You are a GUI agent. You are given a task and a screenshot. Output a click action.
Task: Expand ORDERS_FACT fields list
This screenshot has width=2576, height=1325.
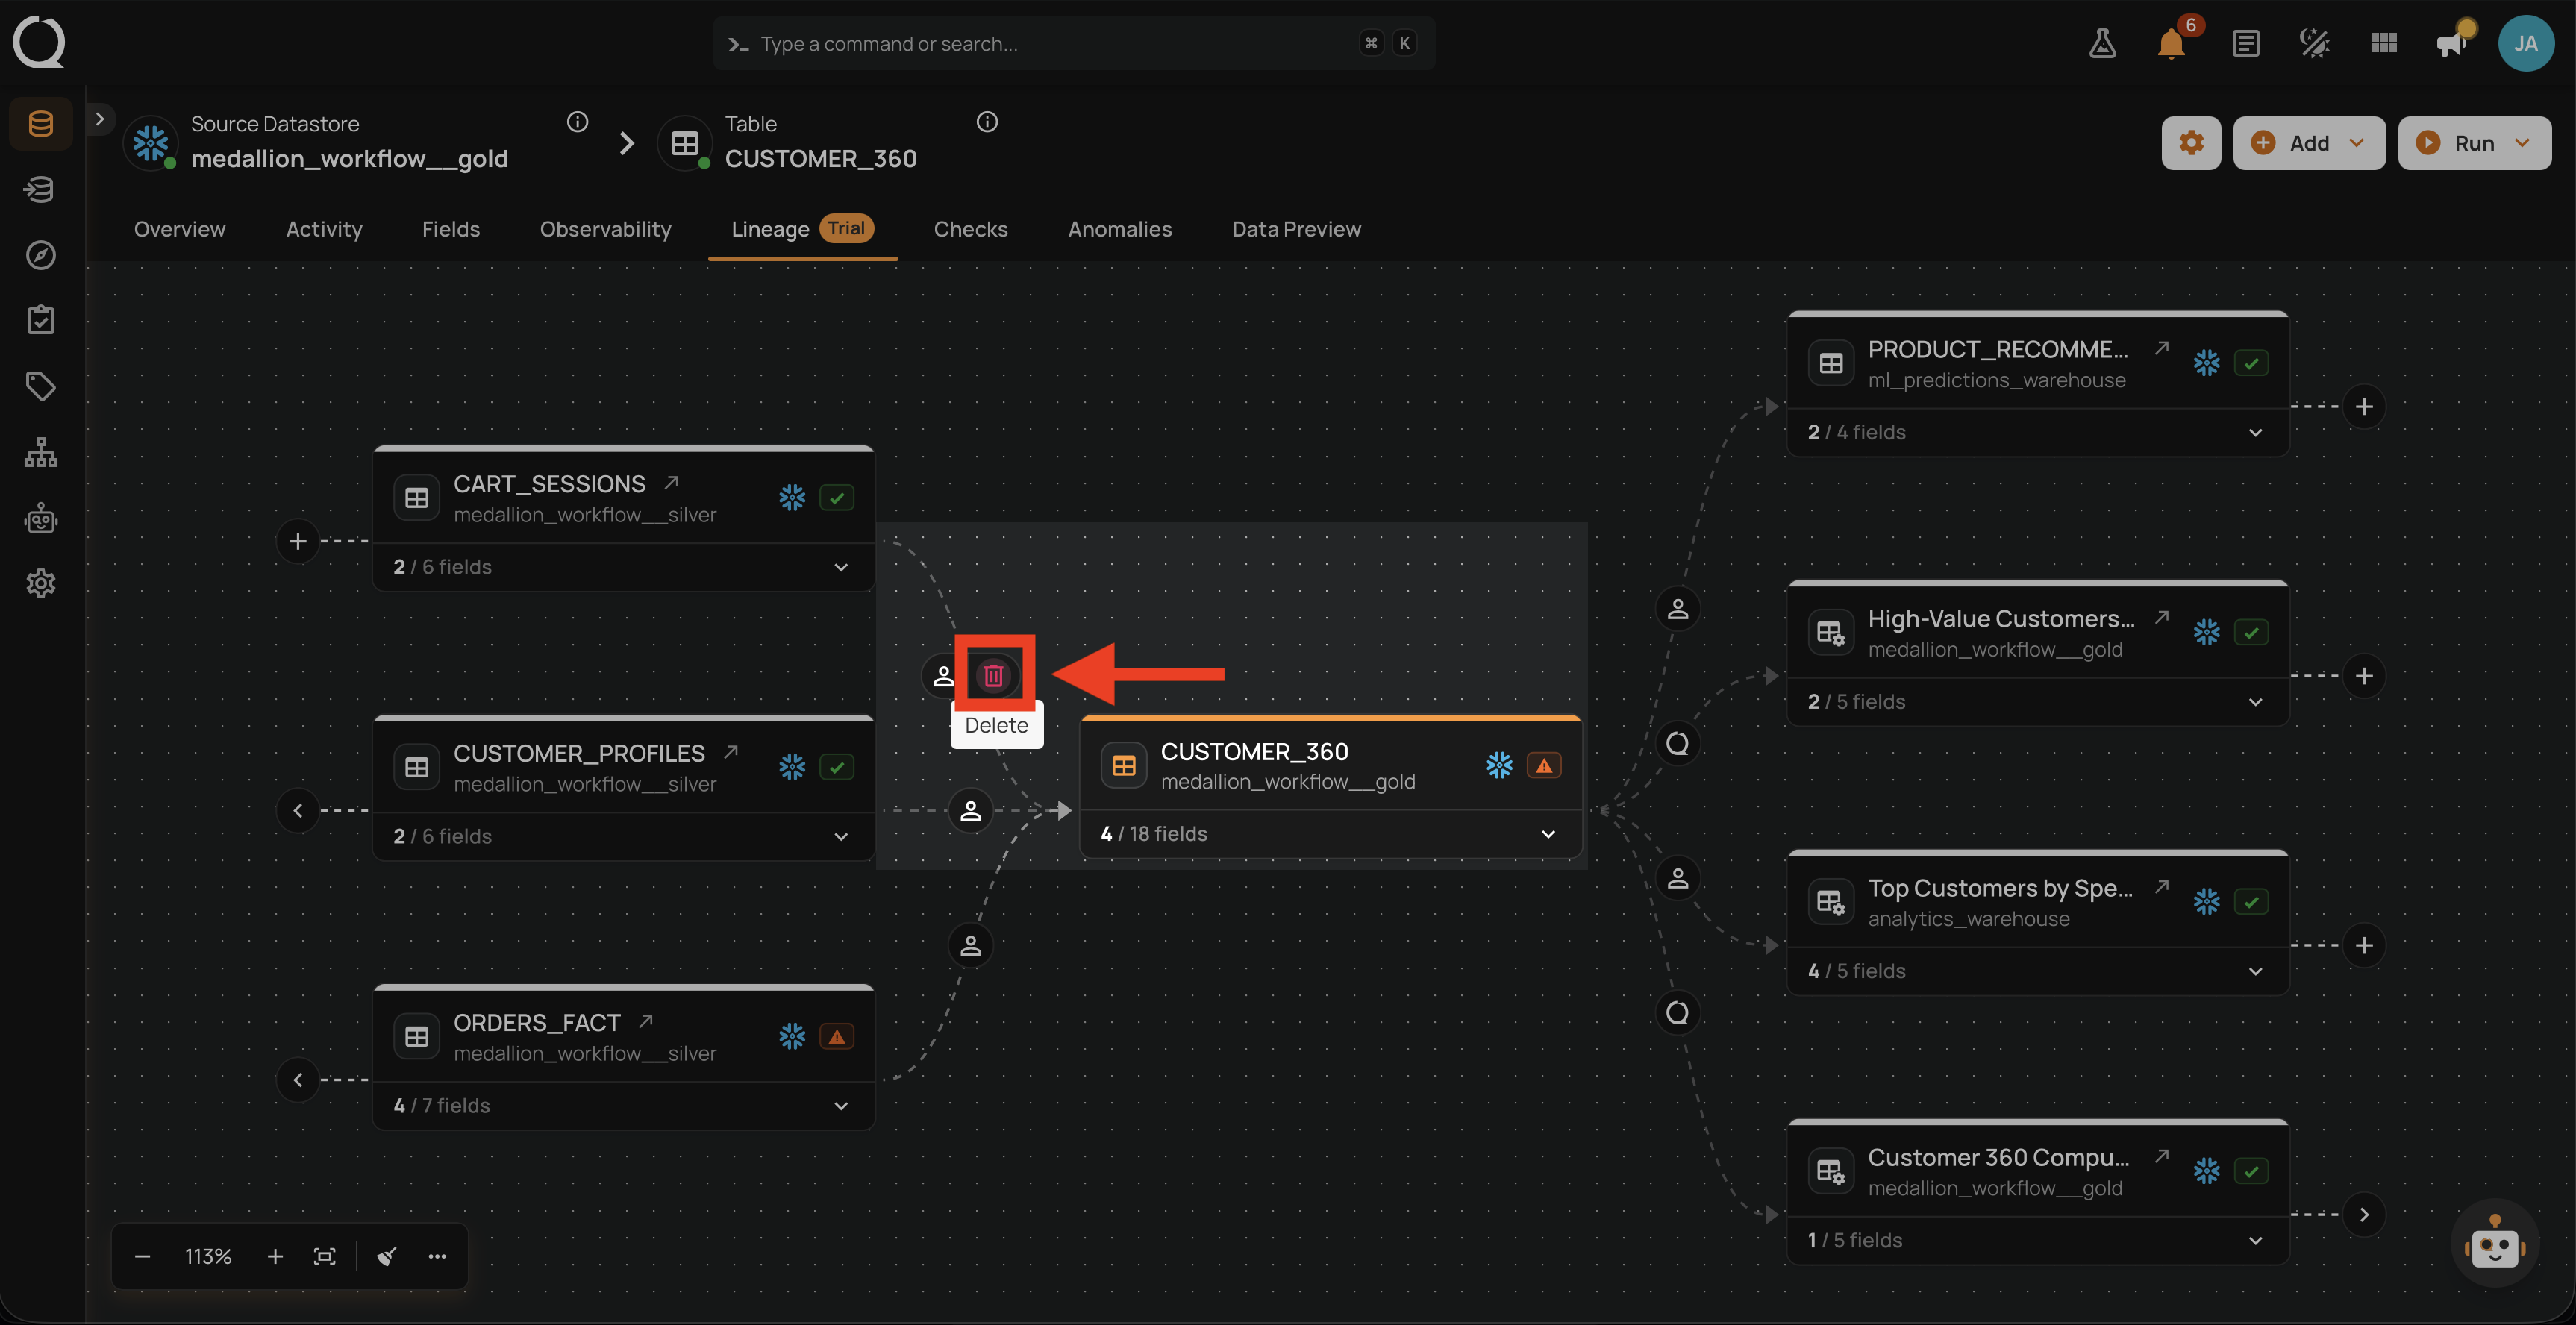pyautogui.click(x=841, y=1106)
